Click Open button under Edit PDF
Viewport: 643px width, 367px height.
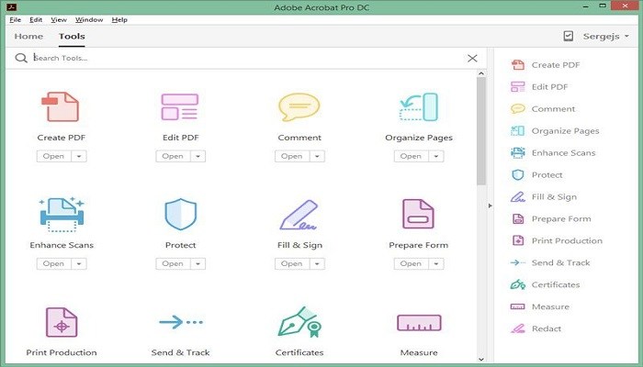(x=173, y=156)
